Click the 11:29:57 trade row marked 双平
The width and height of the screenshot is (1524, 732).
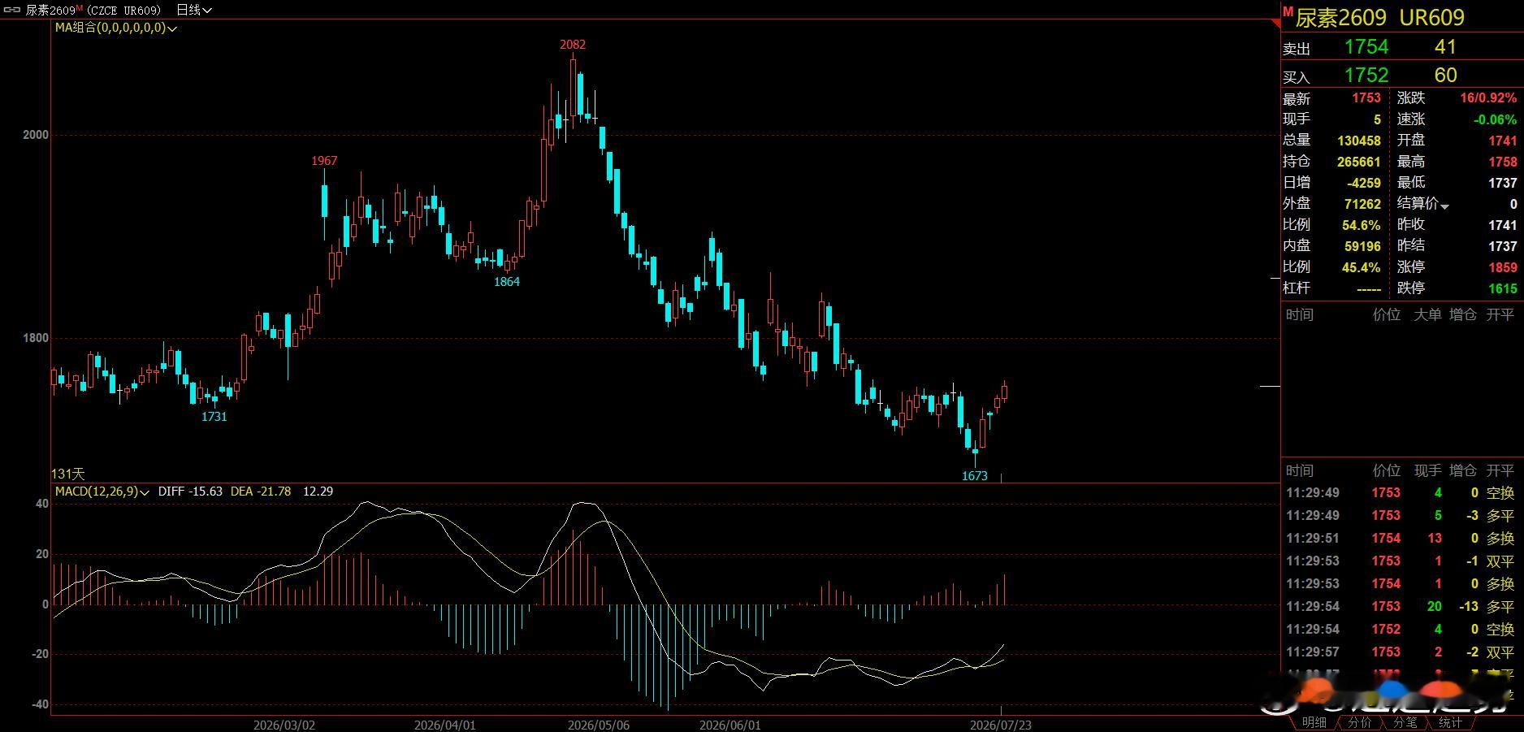tap(1401, 652)
